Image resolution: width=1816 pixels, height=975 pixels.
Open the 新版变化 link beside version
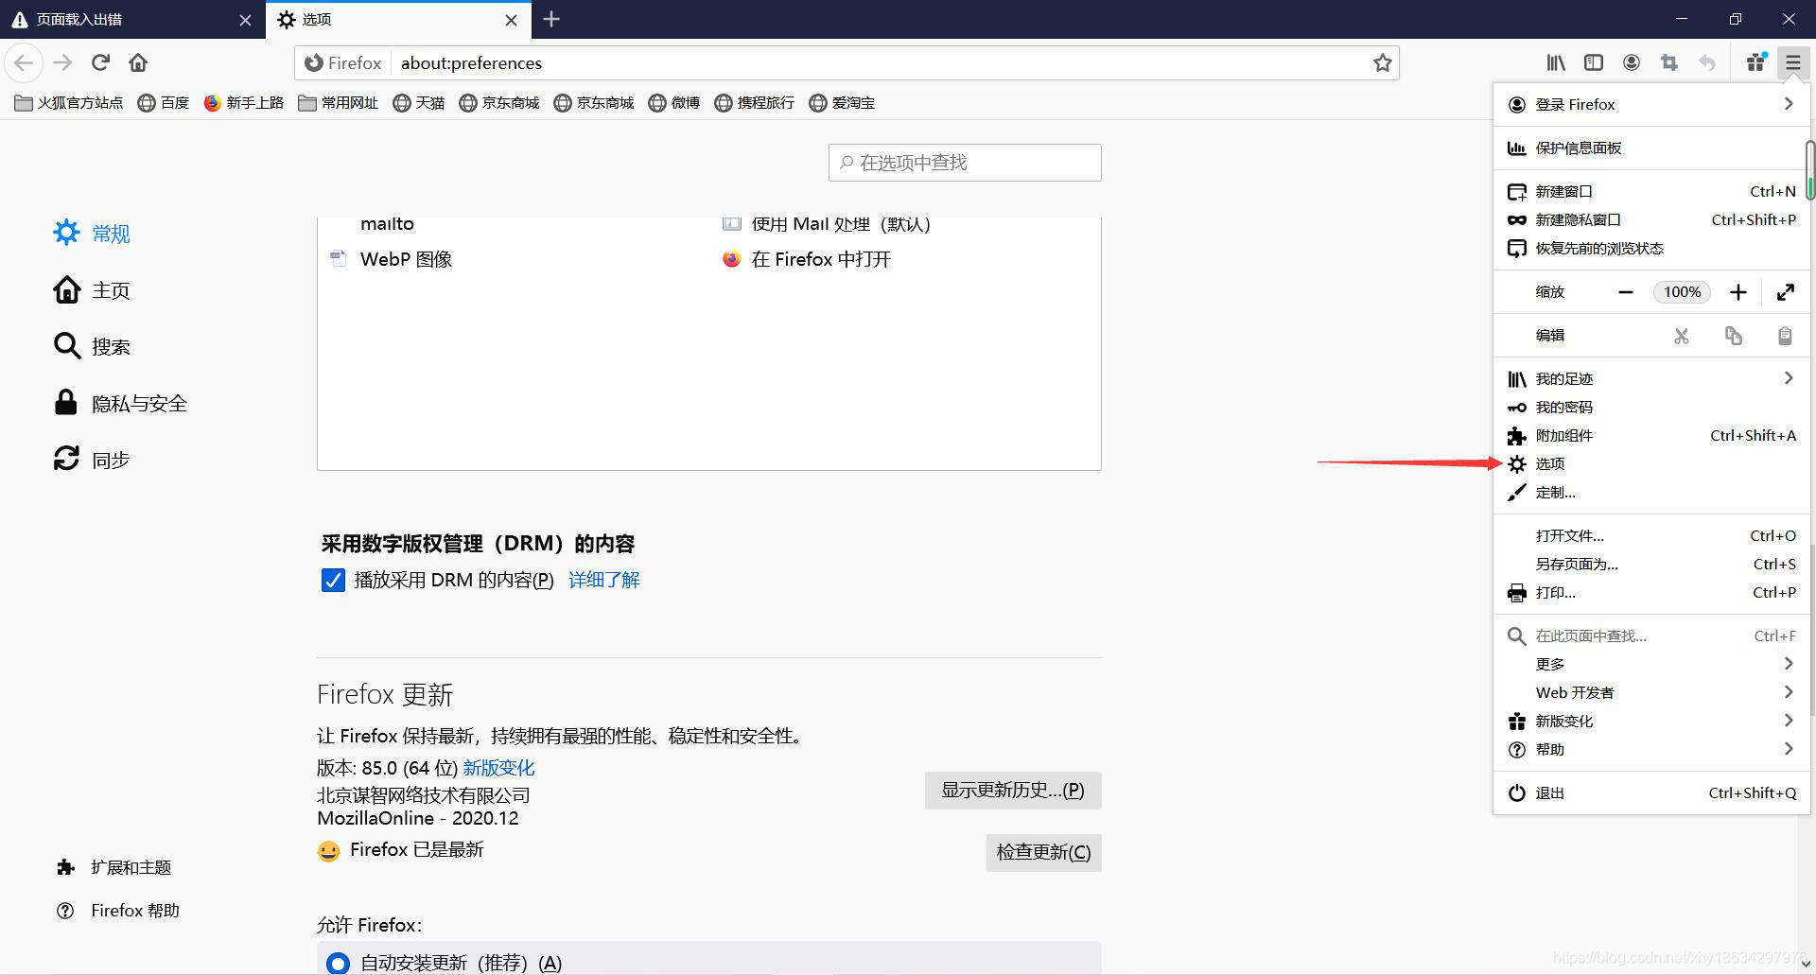pyautogui.click(x=498, y=768)
